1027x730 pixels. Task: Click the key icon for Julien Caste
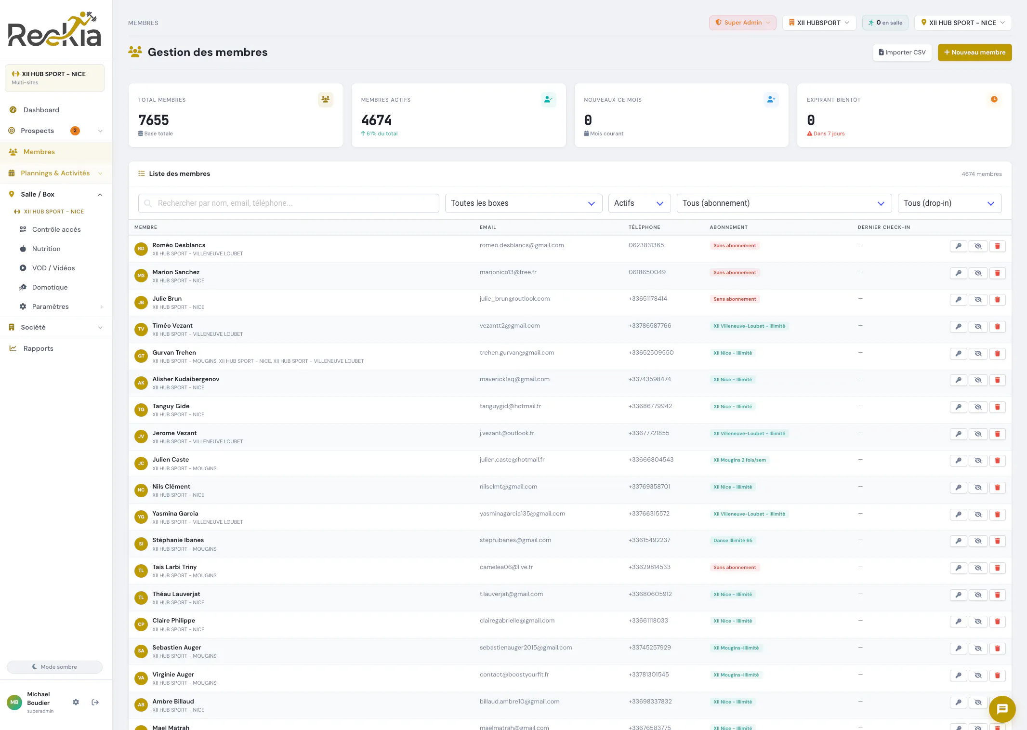pos(959,461)
